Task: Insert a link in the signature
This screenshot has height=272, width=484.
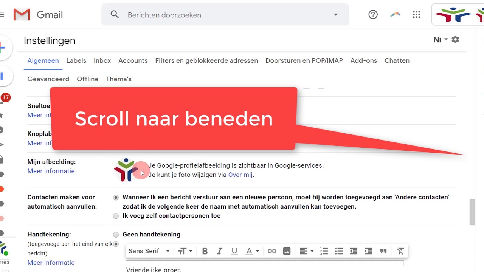Action: tap(271, 251)
